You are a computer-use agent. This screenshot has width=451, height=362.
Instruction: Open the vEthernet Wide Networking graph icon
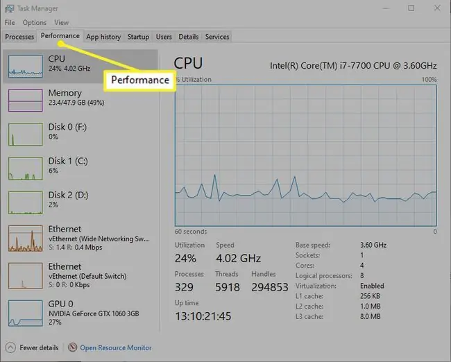click(x=25, y=239)
